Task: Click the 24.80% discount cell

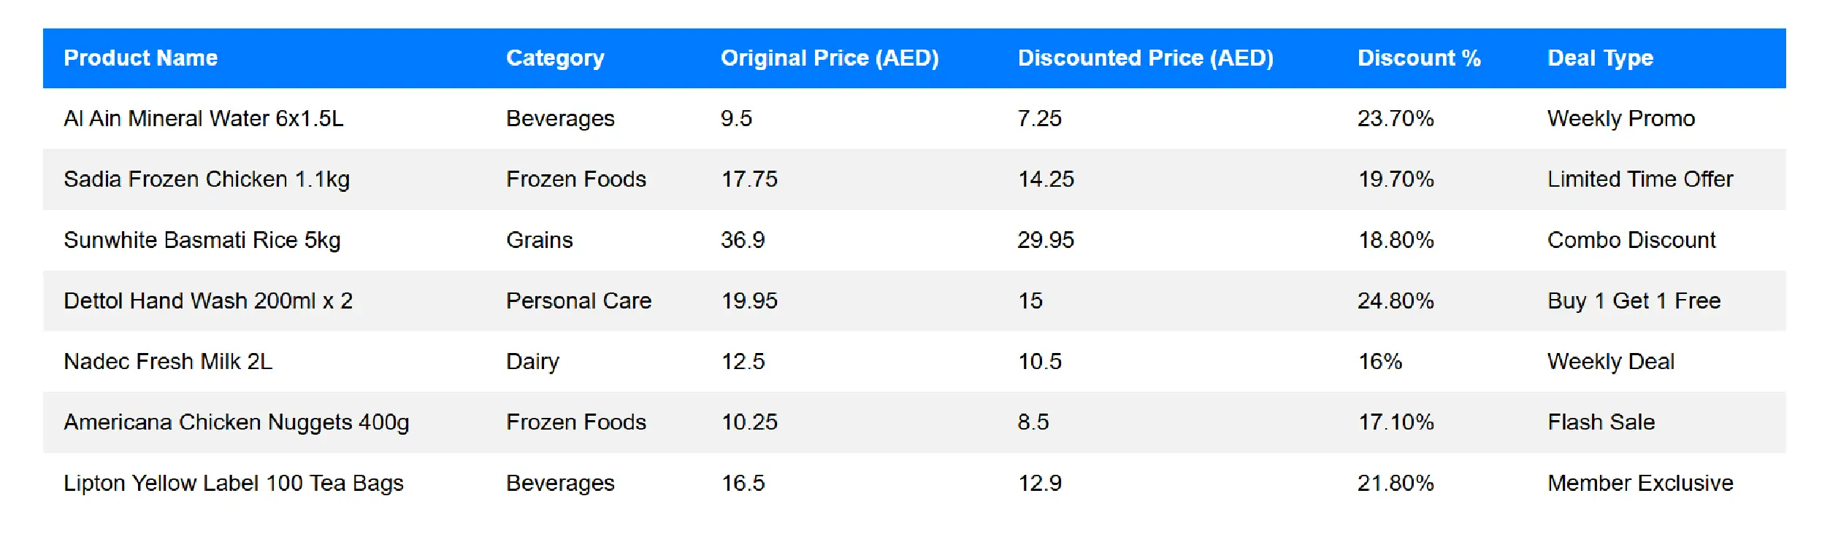Action: (x=1396, y=300)
